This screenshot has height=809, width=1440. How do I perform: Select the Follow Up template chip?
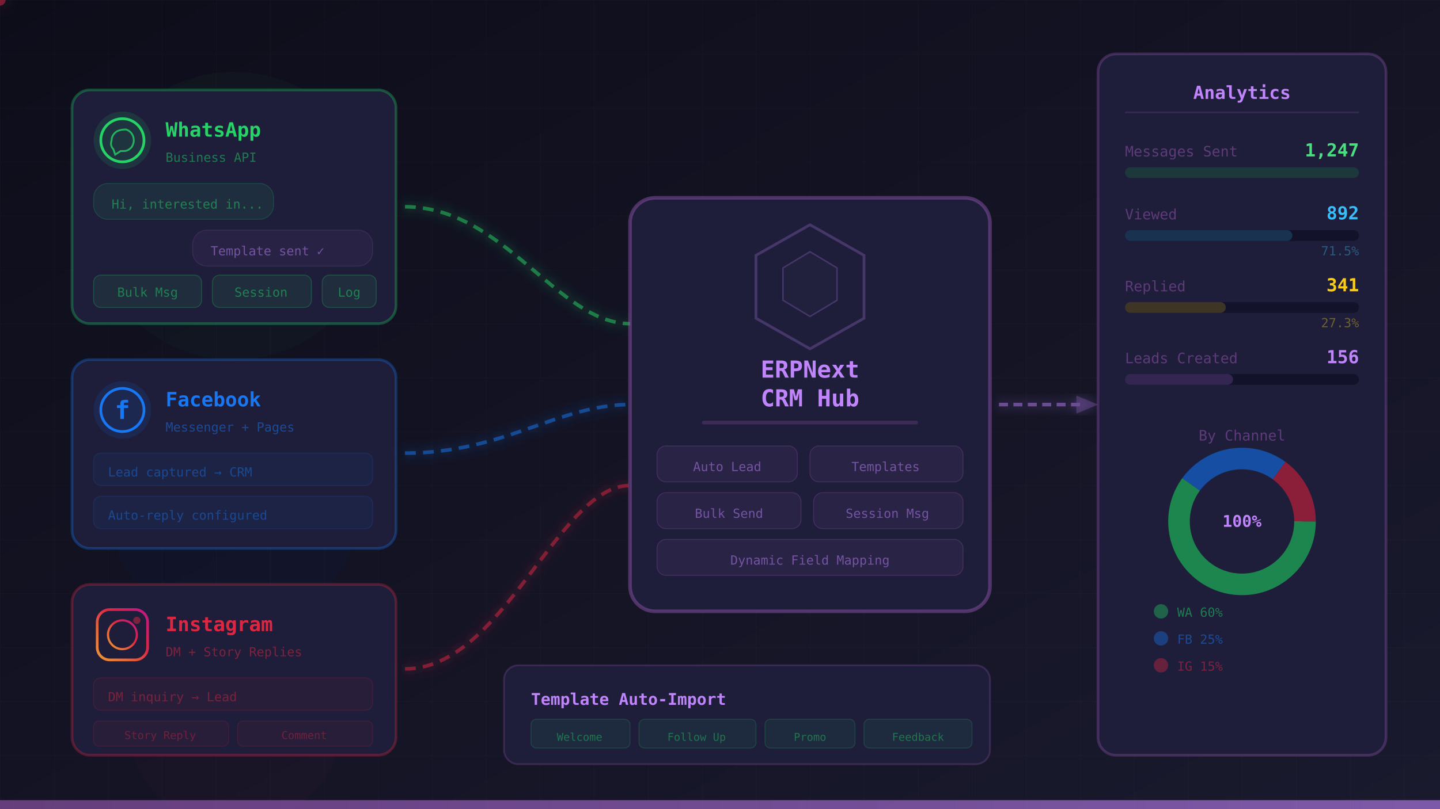697,734
